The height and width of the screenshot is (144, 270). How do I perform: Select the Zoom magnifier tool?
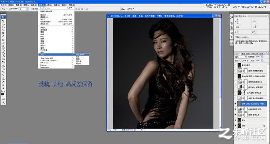(x=3, y=88)
